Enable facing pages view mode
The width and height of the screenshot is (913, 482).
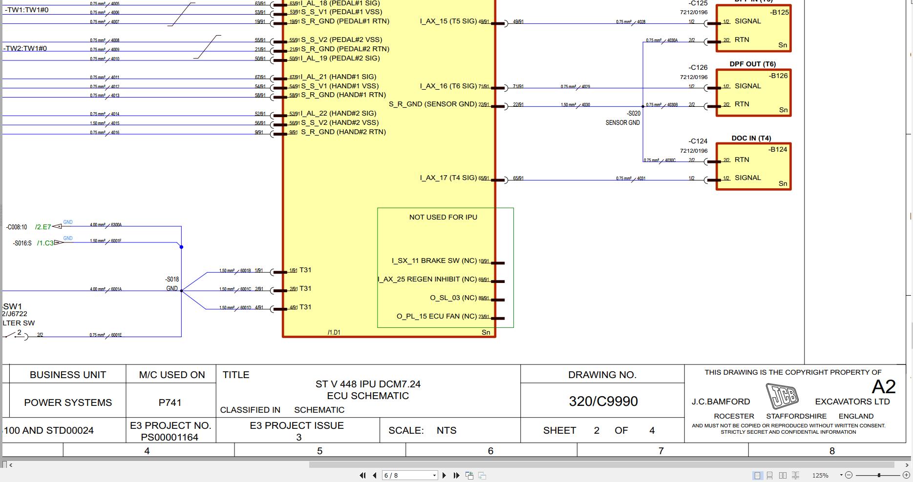tap(783, 475)
